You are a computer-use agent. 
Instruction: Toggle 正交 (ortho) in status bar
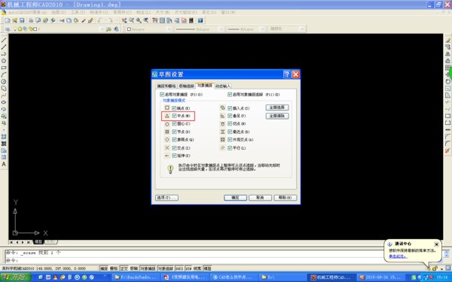pyautogui.click(x=124, y=268)
